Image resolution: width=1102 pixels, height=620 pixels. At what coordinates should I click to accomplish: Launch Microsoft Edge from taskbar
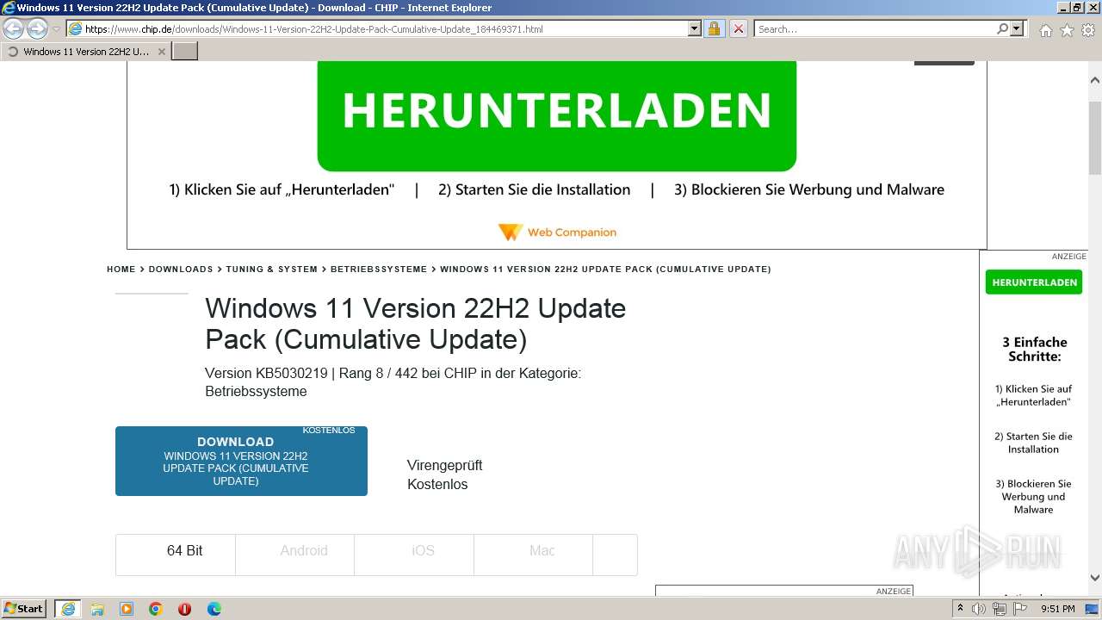point(214,609)
